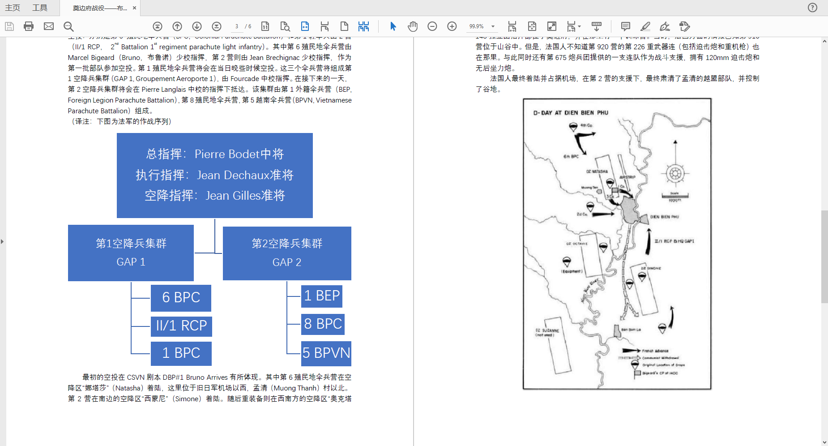The width and height of the screenshot is (828, 446).
Task: Go to the first page
Action: 158,26
